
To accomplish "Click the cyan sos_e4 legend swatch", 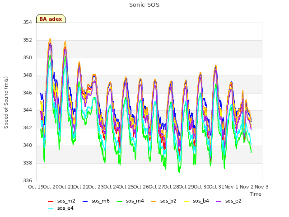I will (x=51, y=209).
